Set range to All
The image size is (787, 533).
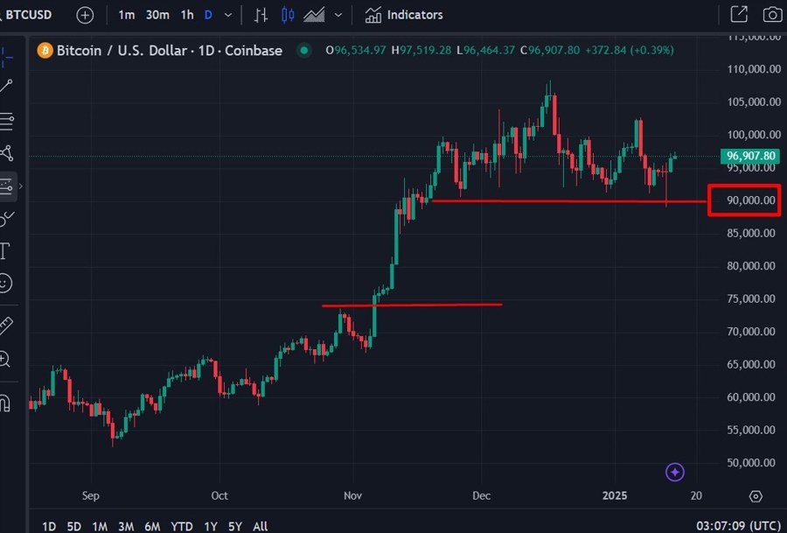point(260,526)
